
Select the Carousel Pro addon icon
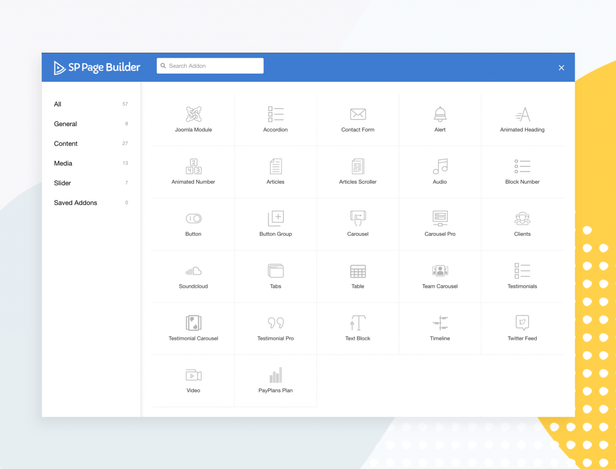[x=440, y=218]
